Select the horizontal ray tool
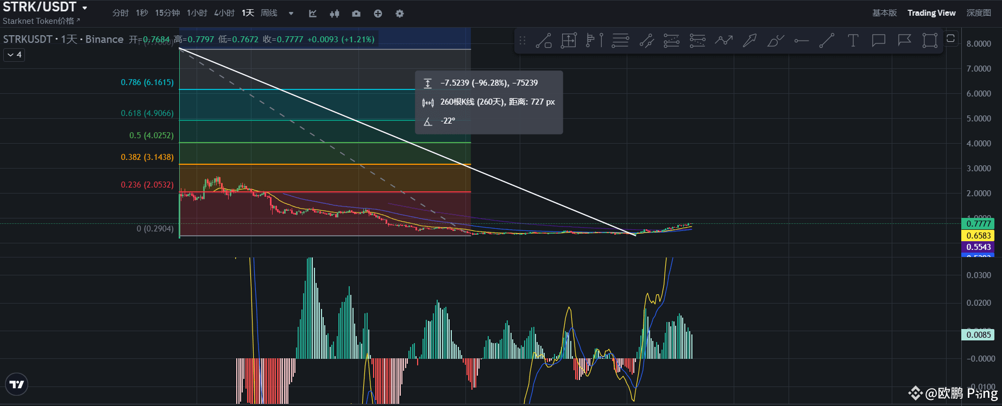 tap(801, 41)
